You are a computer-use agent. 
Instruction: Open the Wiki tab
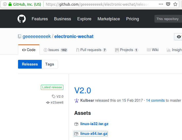153,50
